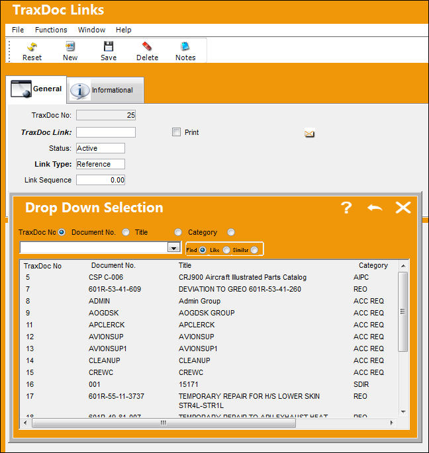The height and width of the screenshot is (453, 429).
Task: Choose the Similar search mode
Action: tap(254, 250)
